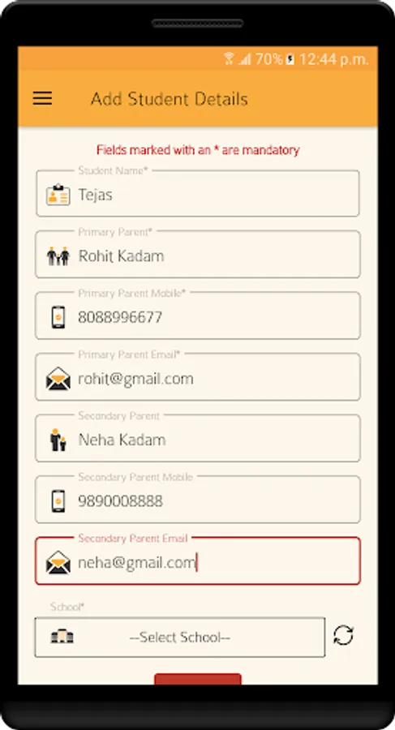Focus the neha@gmail.com email field
Viewport: 395px width, 730px height.
[198, 561]
